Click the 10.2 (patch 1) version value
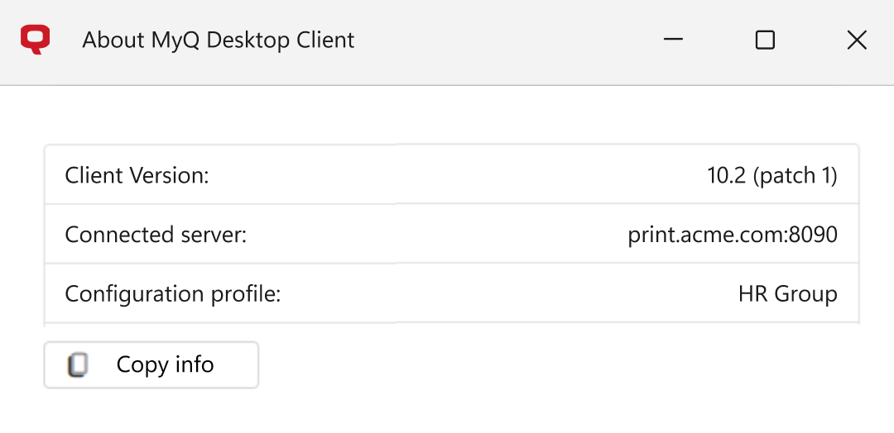The width and height of the screenshot is (894, 433). coord(772,175)
